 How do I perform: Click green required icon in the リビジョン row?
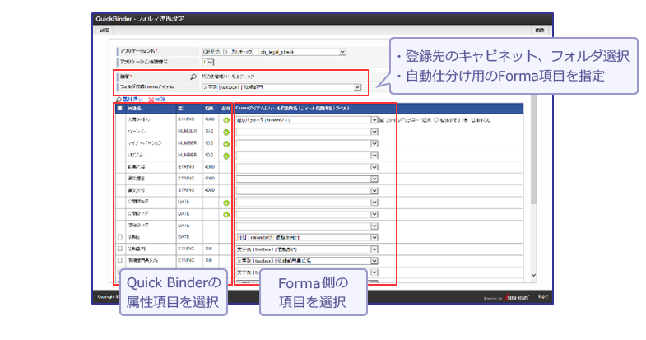[x=226, y=156]
